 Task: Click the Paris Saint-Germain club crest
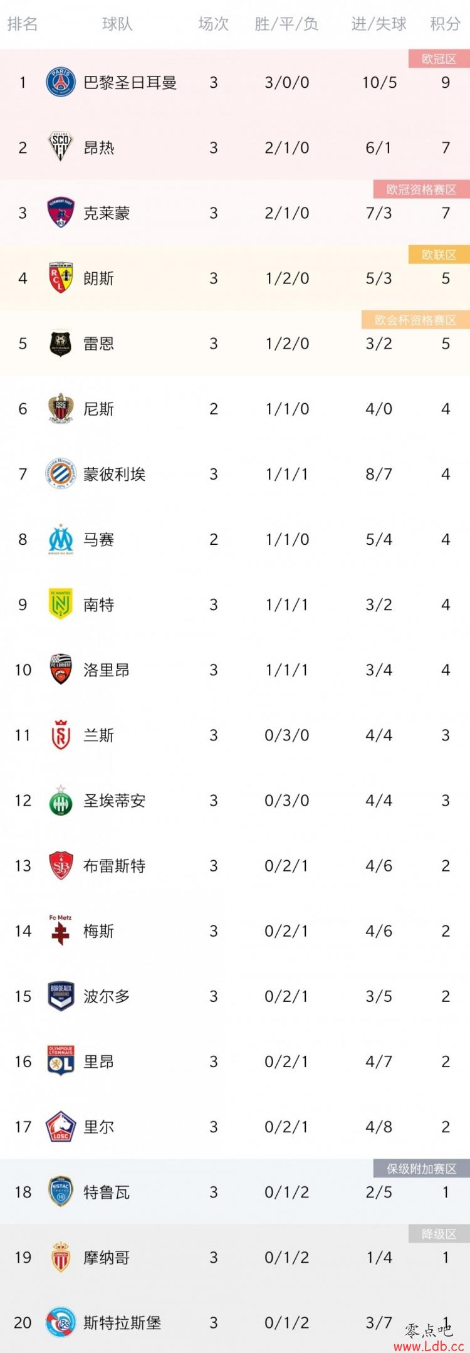pos(61,82)
